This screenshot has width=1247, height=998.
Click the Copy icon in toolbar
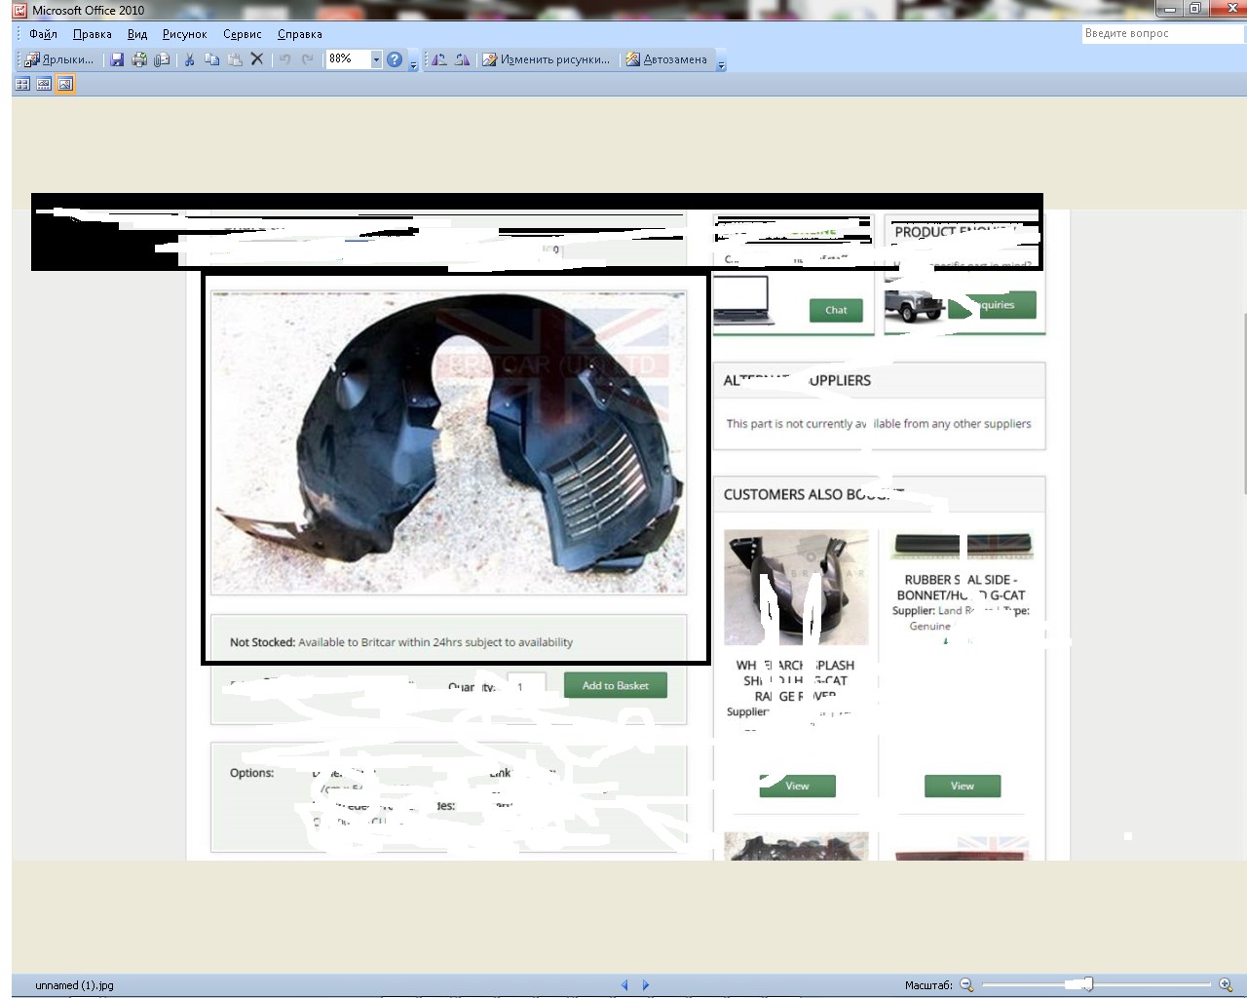click(x=211, y=59)
